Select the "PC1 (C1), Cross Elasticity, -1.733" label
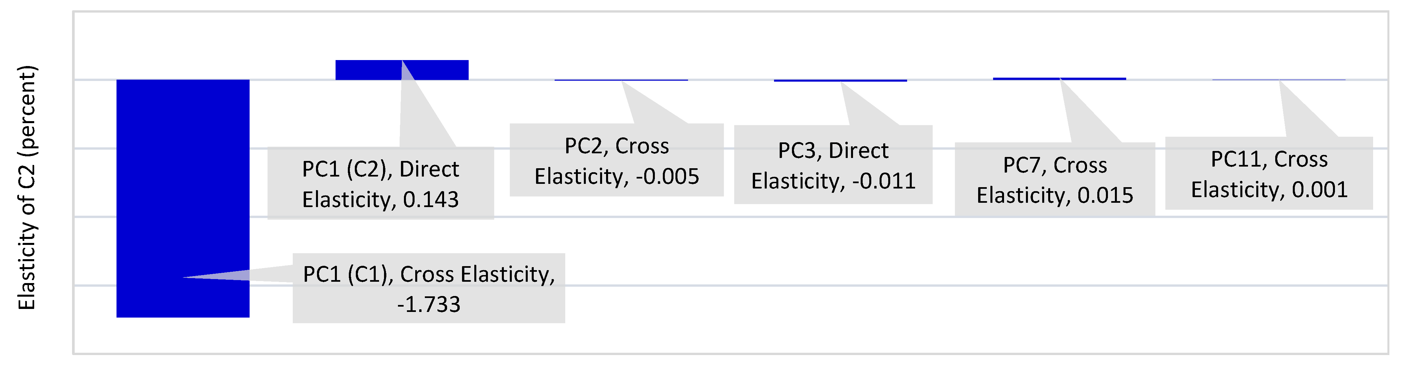The height and width of the screenshot is (371, 1402). click(x=429, y=288)
